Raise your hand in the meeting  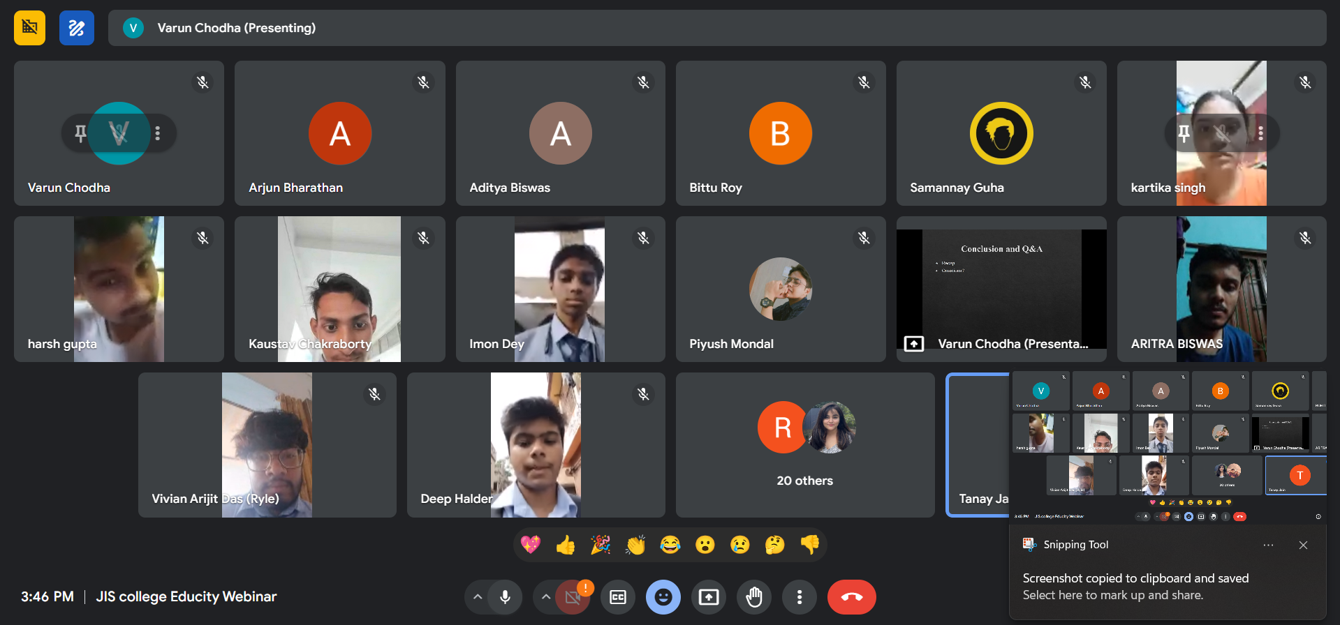tap(754, 597)
